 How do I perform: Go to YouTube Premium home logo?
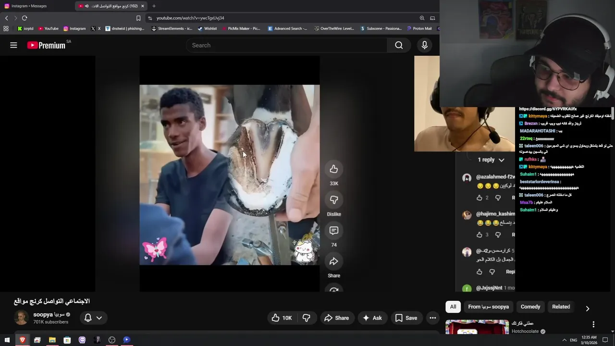click(x=46, y=45)
